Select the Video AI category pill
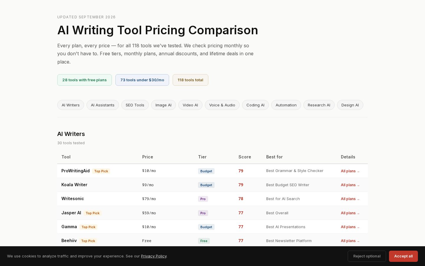The image size is (425, 266). pyautogui.click(x=190, y=105)
